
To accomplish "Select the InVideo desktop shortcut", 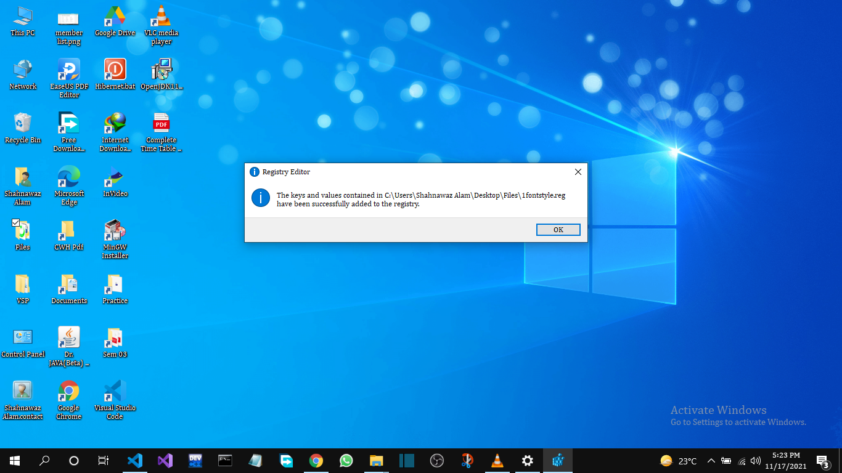I will (115, 182).
